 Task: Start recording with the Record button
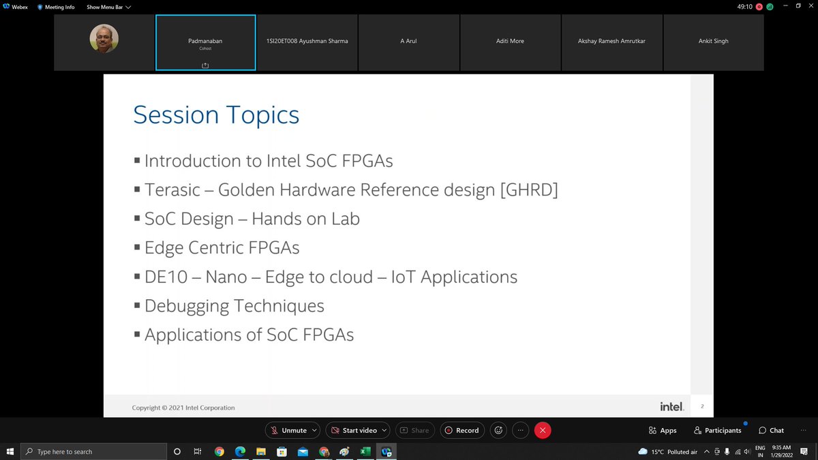pos(462,430)
